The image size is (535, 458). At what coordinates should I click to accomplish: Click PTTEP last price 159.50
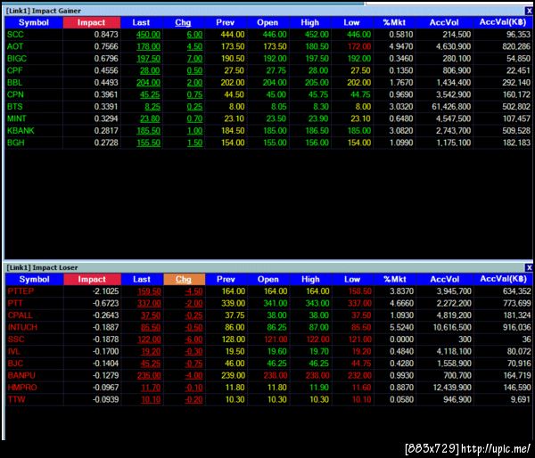point(149,291)
